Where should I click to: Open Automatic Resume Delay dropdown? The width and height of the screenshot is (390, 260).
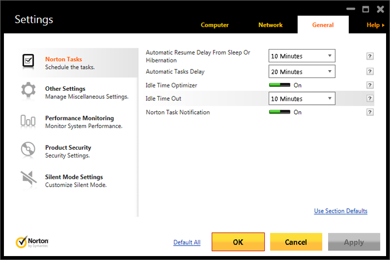coord(302,56)
